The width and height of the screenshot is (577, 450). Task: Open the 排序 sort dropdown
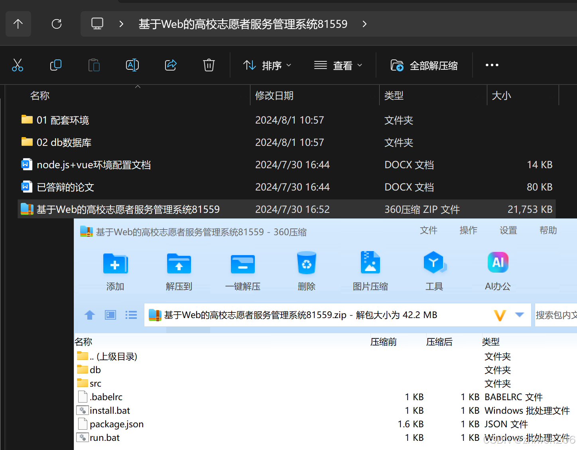point(266,65)
